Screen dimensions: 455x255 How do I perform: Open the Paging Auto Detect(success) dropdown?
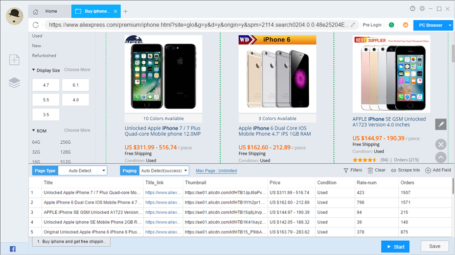164,171
